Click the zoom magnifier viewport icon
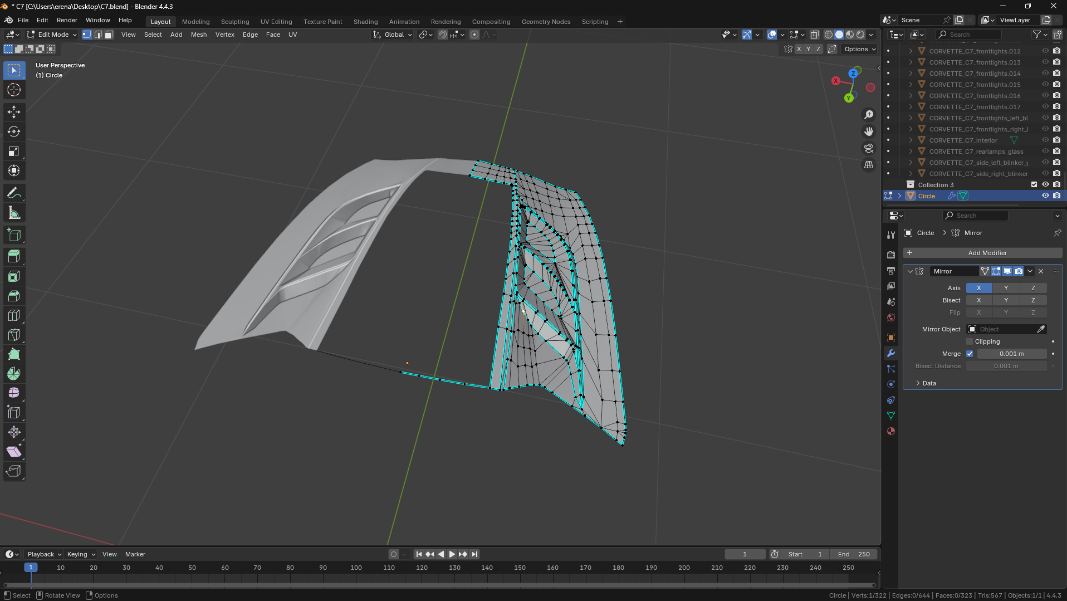1067x601 pixels. (x=869, y=115)
